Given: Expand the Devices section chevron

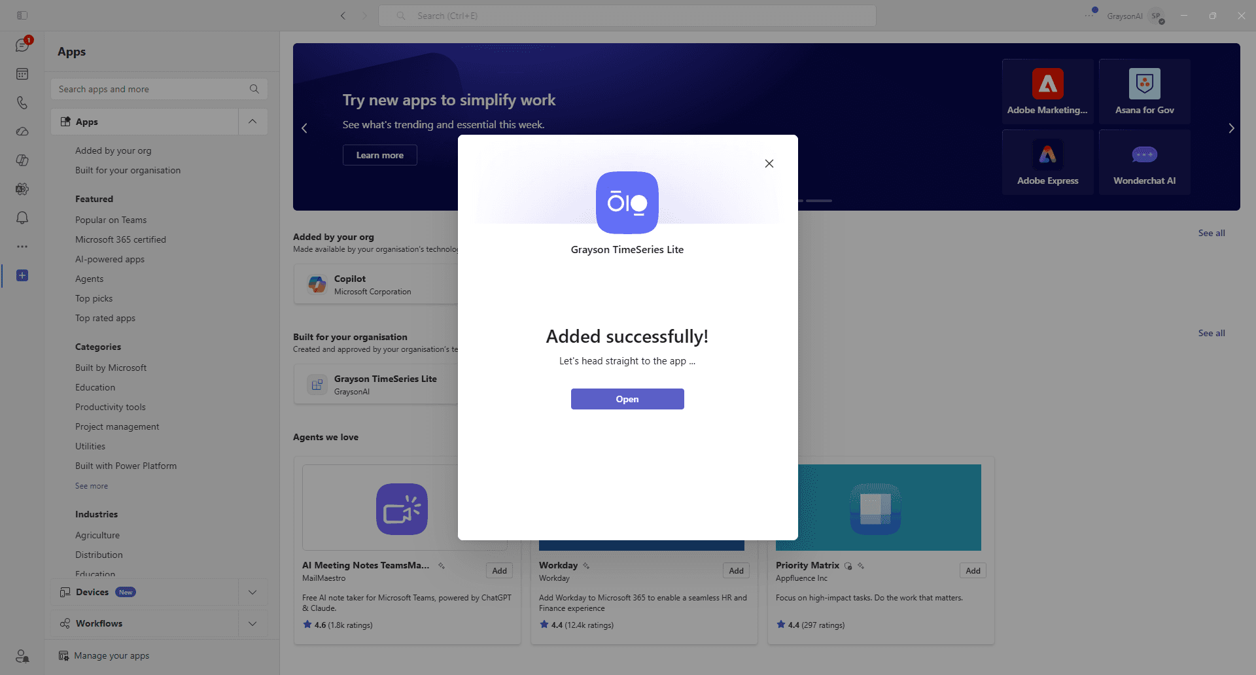Looking at the screenshot, I should pyautogui.click(x=253, y=592).
